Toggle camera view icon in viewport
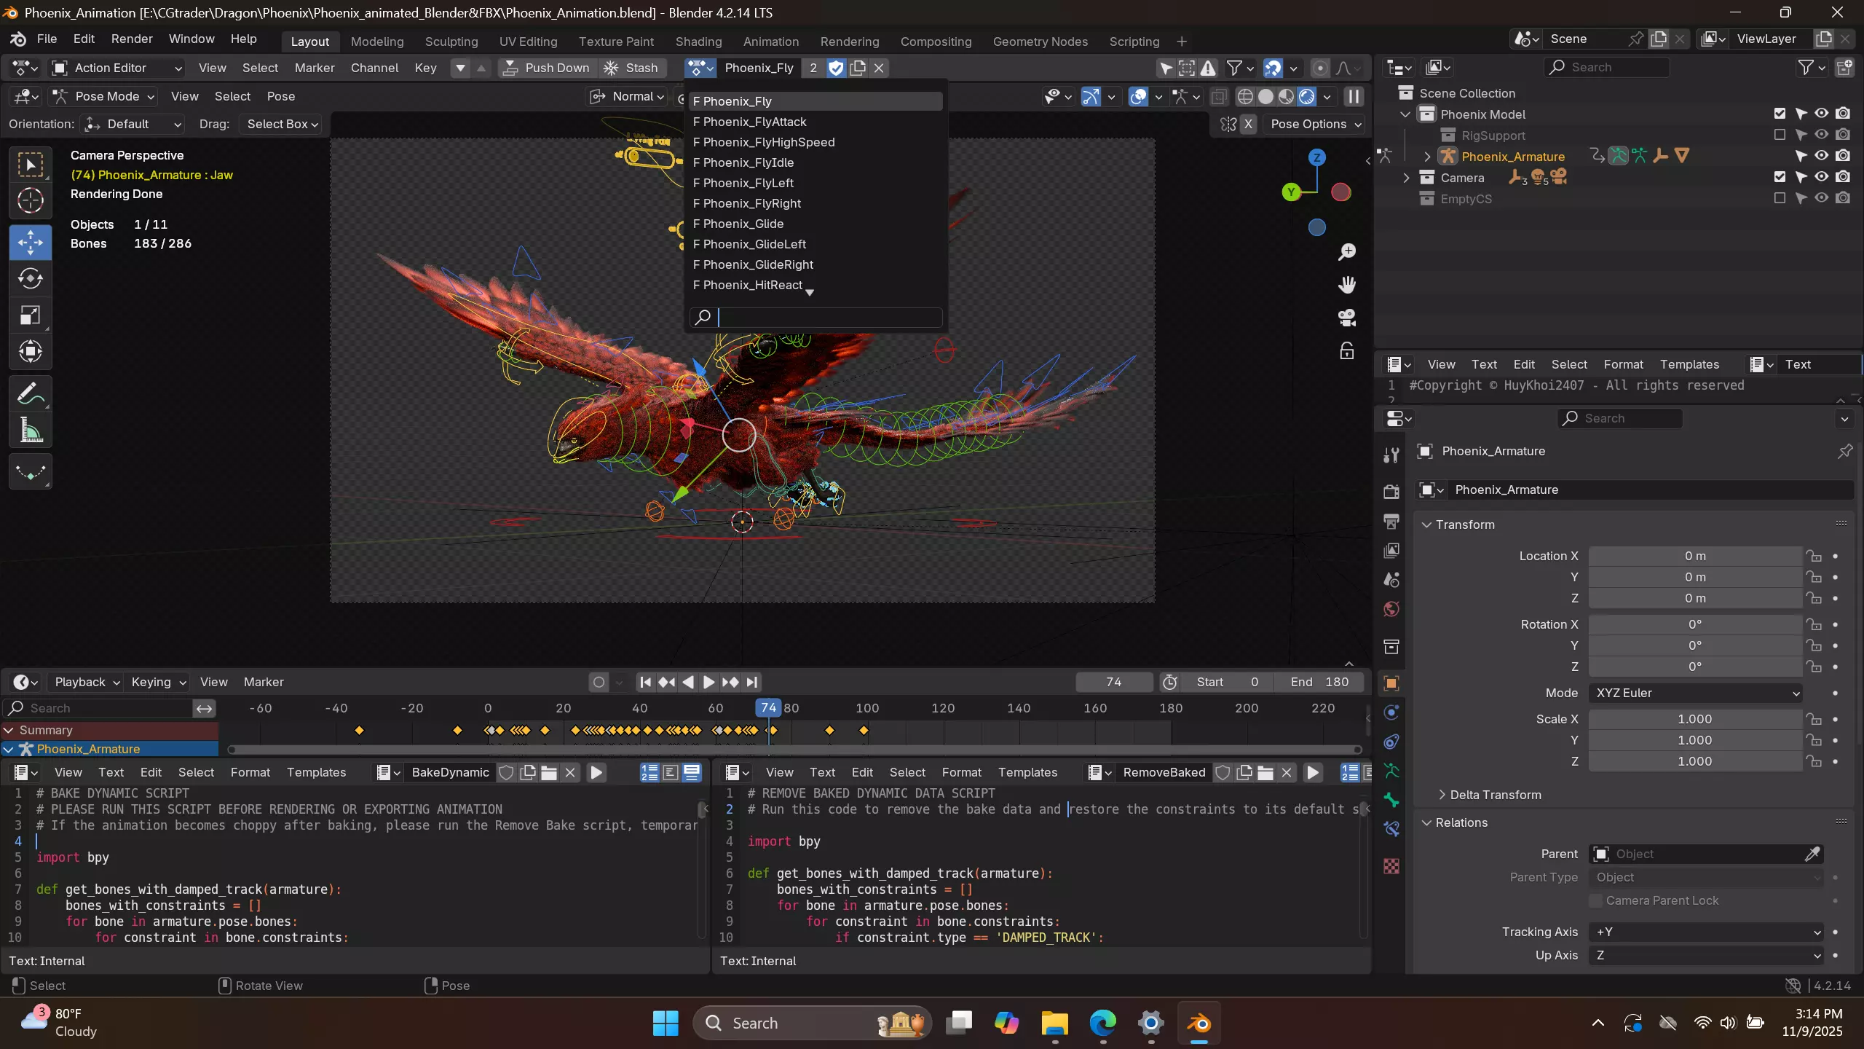Viewport: 1864px width, 1049px height. click(x=1347, y=318)
